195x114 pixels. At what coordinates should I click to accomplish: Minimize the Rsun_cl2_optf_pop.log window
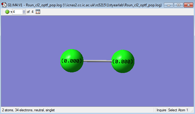(169, 5)
